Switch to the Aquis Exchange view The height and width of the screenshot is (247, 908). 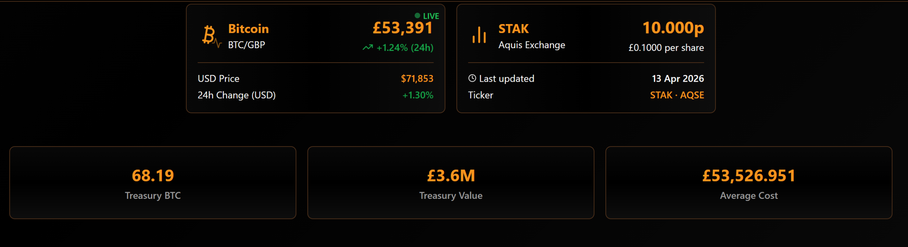[x=531, y=45]
